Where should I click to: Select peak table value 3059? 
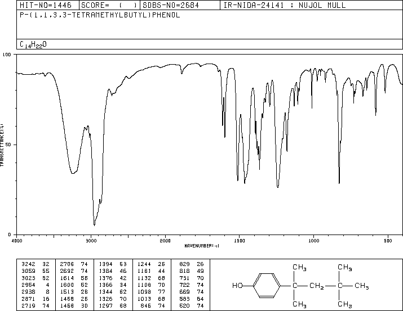28,271
